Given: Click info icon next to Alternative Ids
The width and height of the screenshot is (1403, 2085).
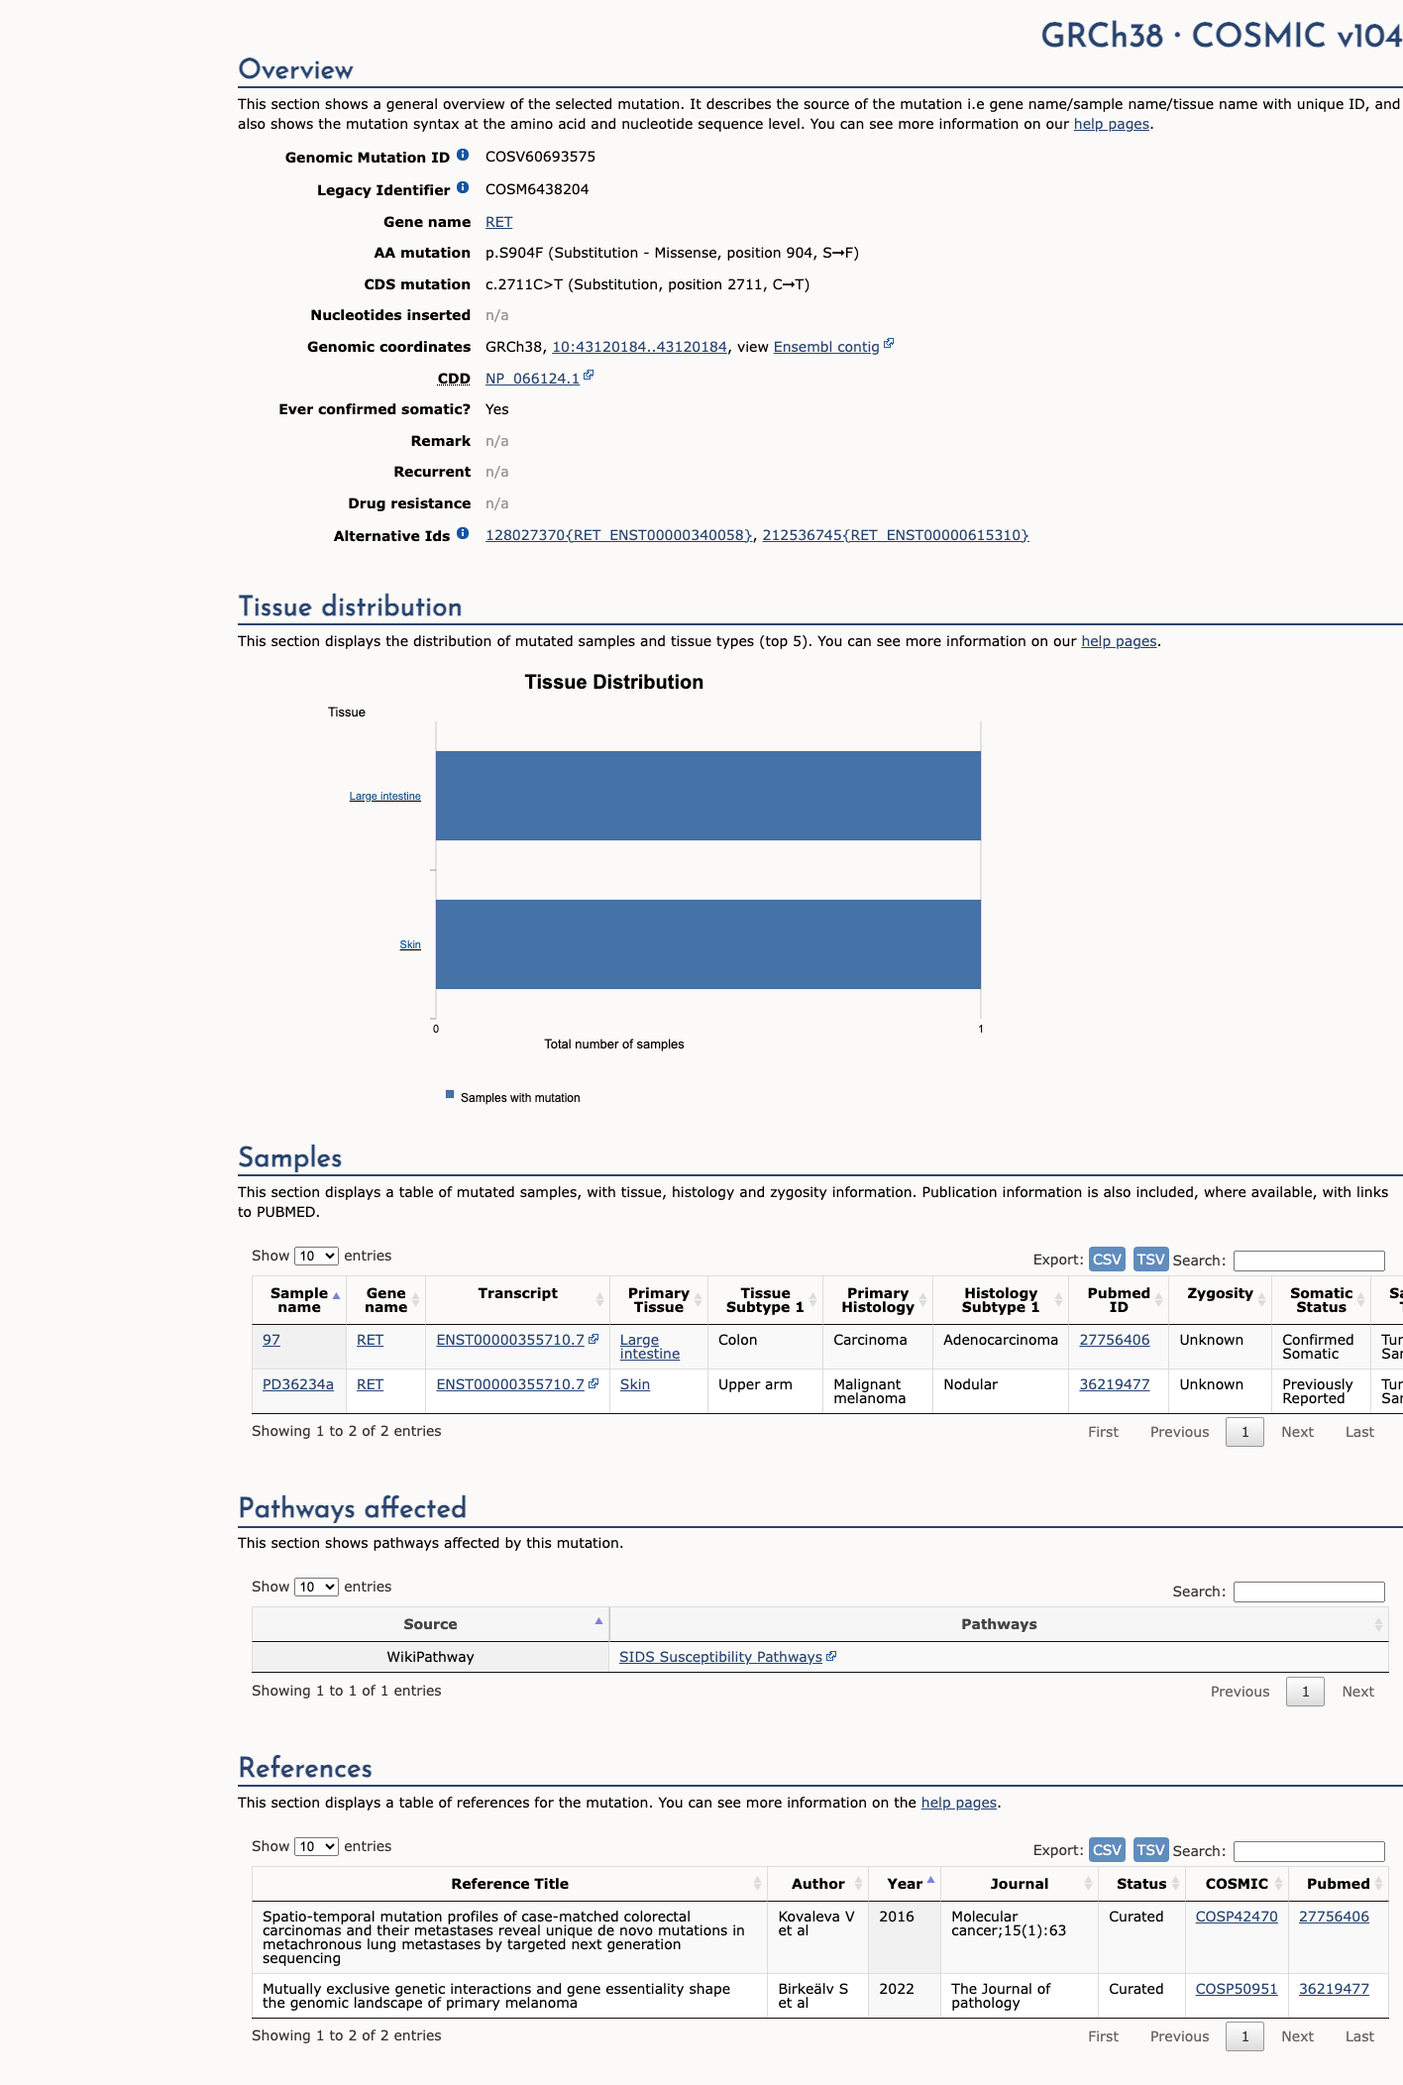Looking at the screenshot, I should click(463, 533).
